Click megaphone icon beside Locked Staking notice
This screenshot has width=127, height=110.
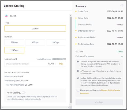pyautogui.click(x=78, y=78)
